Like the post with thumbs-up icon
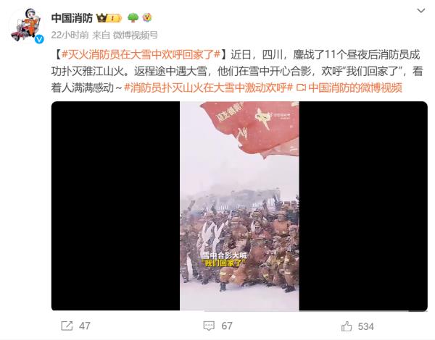Viewport: 435px width, 340px height. (x=347, y=326)
